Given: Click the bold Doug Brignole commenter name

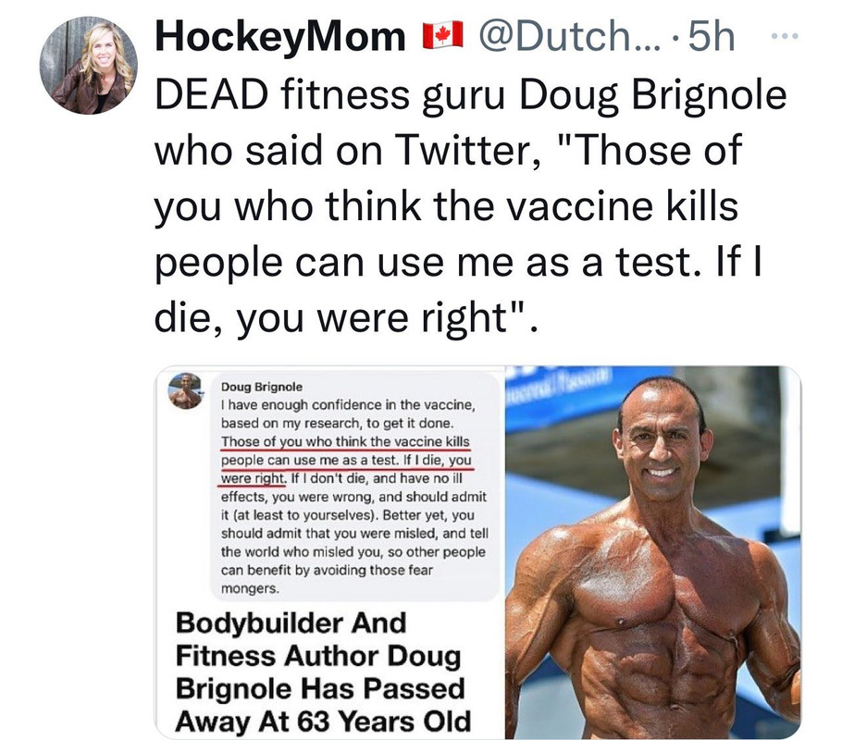Looking at the screenshot, I should (x=262, y=387).
